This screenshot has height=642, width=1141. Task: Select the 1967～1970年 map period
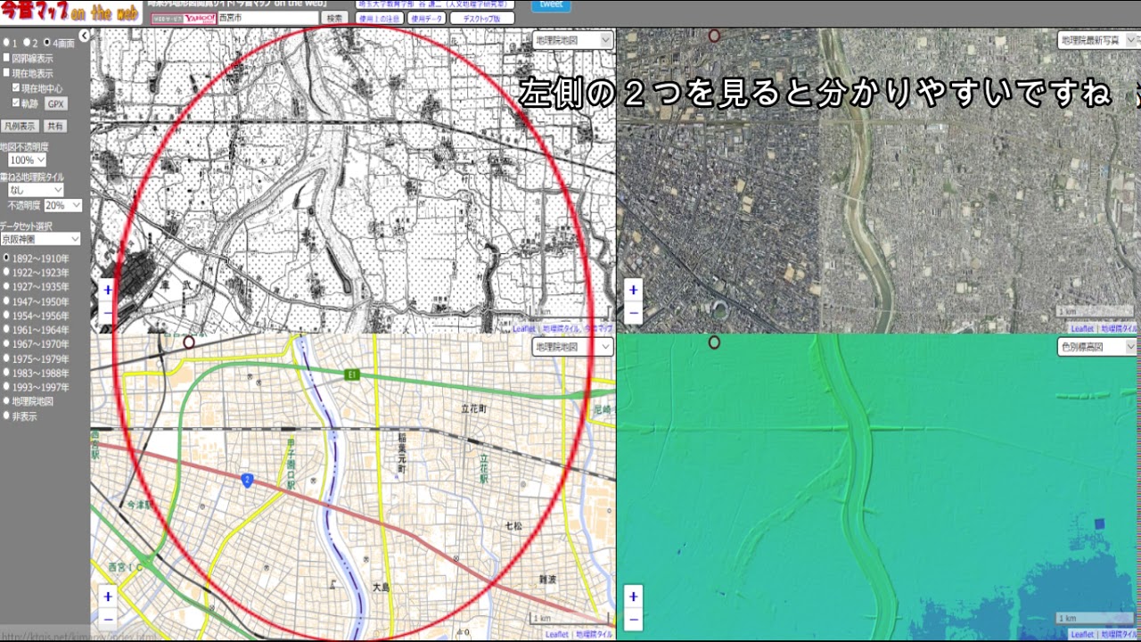pos(7,344)
